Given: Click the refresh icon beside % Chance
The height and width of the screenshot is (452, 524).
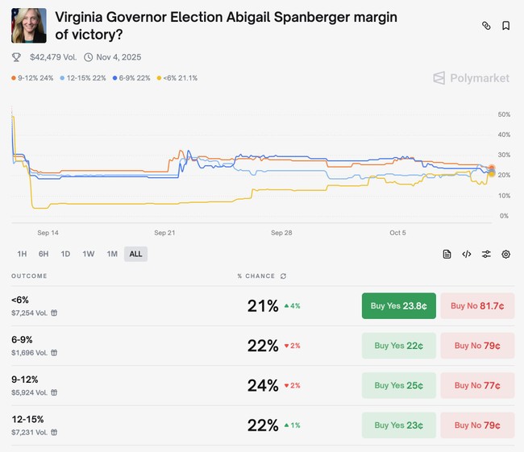Looking at the screenshot, I should [283, 276].
